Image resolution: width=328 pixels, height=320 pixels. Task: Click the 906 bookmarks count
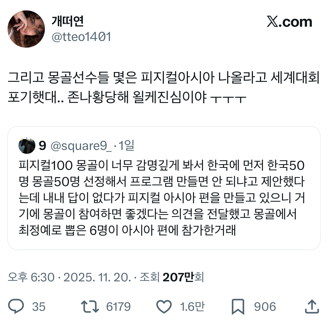(x=265, y=307)
